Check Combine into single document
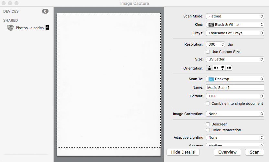 coord(208,103)
